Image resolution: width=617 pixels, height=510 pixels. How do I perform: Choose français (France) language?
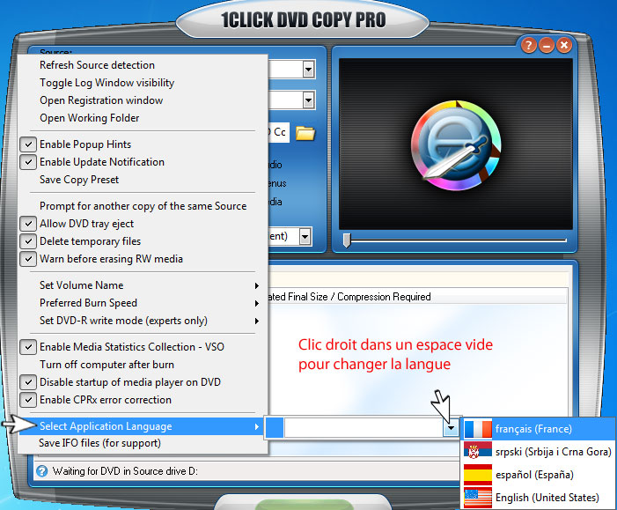coord(538,429)
